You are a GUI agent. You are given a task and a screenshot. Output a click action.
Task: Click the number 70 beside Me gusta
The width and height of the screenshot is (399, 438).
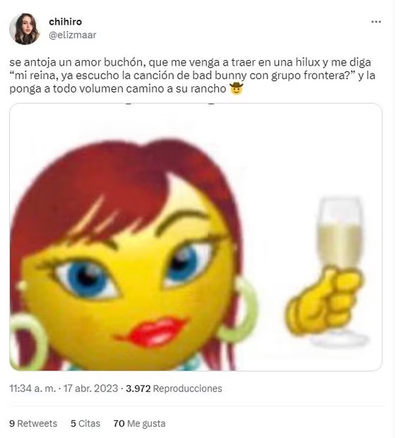tap(119, 423)
